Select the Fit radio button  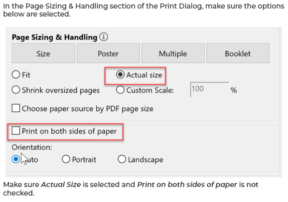click(16, 74)
